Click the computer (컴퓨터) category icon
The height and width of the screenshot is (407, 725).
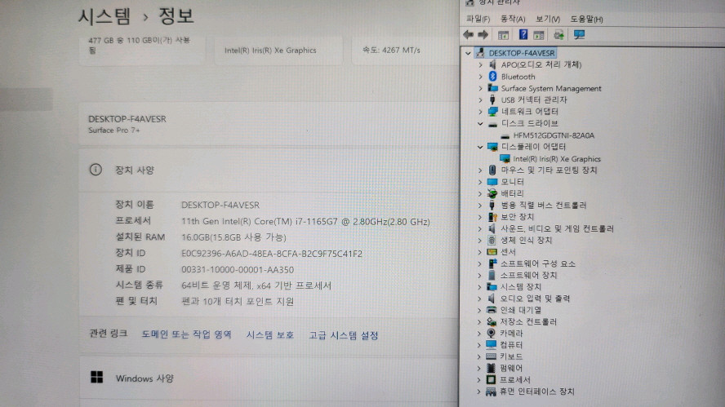[491, 344]
